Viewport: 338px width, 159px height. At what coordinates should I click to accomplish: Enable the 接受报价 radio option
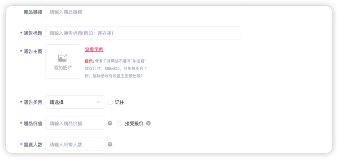(119, 124)
